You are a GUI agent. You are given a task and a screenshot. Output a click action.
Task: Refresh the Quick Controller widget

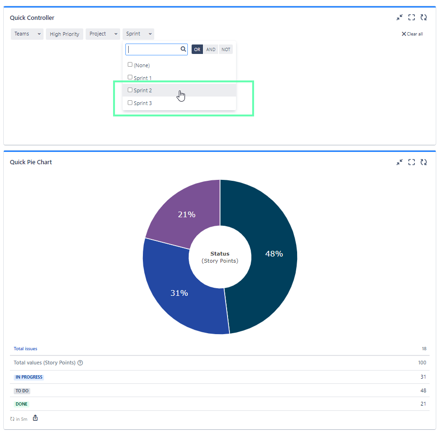coord(423,17)
